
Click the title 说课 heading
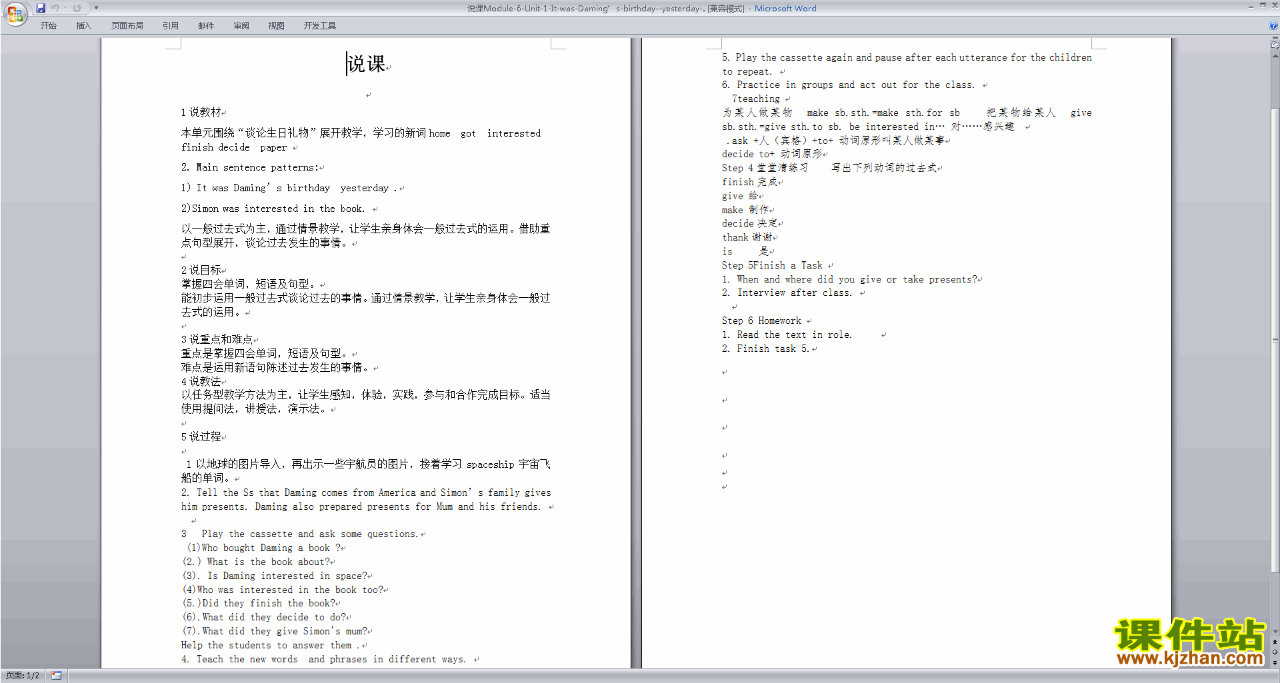pos(367,64)
